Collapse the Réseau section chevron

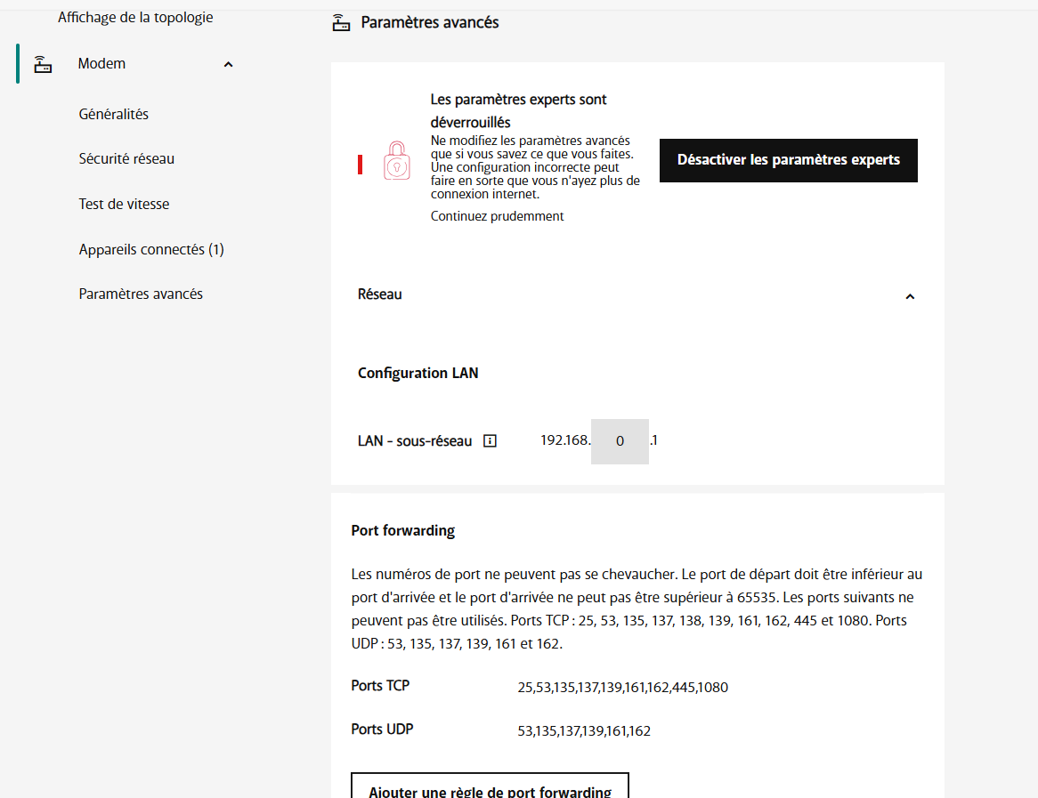(910, 296)
